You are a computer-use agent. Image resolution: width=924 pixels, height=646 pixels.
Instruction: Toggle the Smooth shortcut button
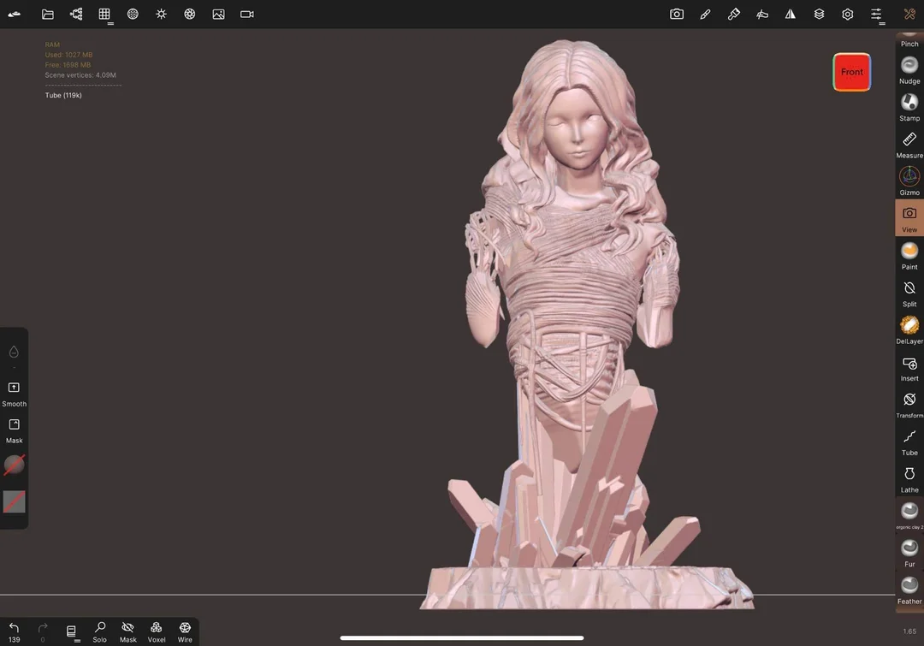[x=15, y=393]
